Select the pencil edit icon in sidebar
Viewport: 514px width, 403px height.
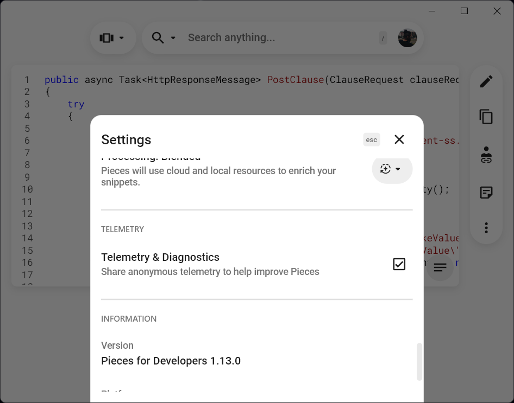click(x=486, y=81)
